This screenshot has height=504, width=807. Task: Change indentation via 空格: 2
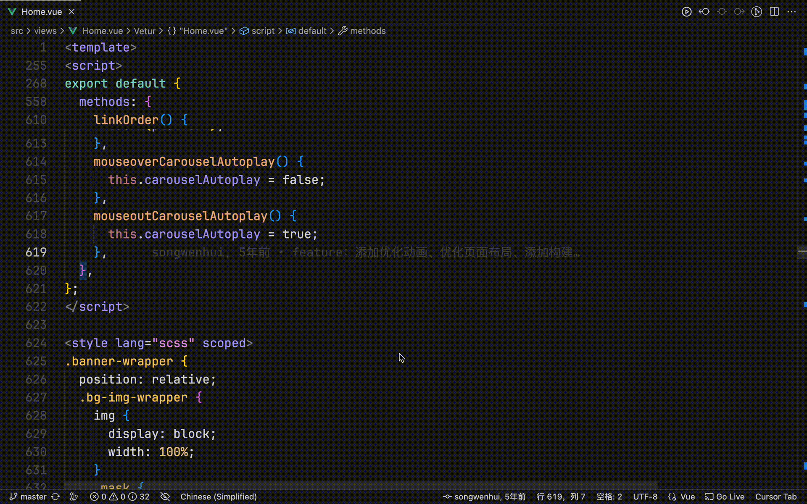pos(609,497)
